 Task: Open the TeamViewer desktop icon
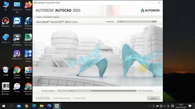(17, 22)
